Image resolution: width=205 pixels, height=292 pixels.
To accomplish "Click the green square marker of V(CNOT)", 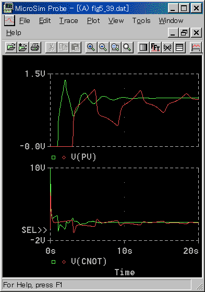I will click(53, 262).
